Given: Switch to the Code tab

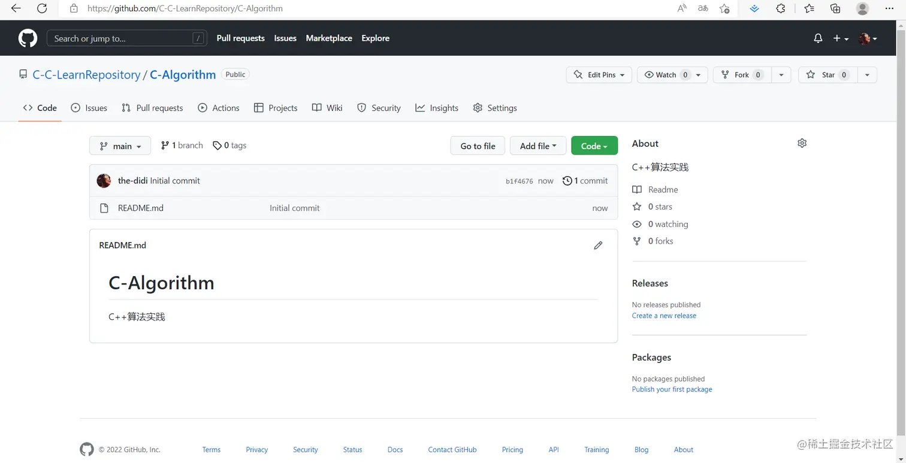Looking at the screenshot, I should pos(40,108).
